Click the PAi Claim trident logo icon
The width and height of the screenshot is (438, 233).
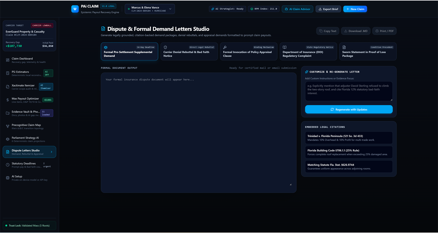[x=75, y=9]
